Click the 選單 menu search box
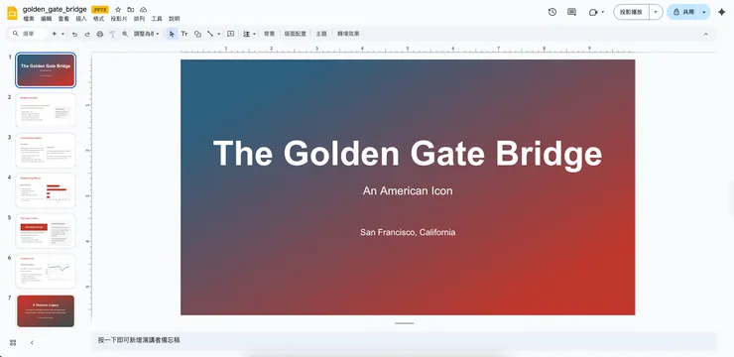Image resolution: width=734 pixels, height=357 pixels. click(x=29, y=34)
